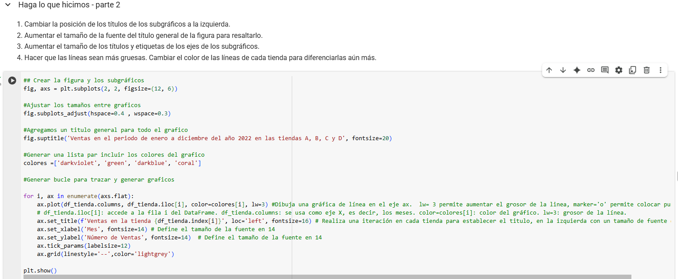Click the 'ax.tick_params(labelsize=12)' line

tap(84, 246)
